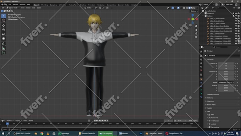Click the current frame marker on timeline
Viewport: 241px width, 136px height.
[7, 124]
